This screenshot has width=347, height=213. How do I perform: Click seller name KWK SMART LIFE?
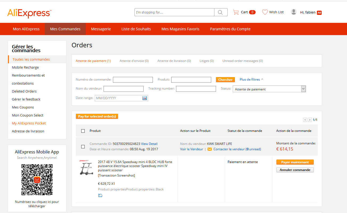tap(219, 144)
